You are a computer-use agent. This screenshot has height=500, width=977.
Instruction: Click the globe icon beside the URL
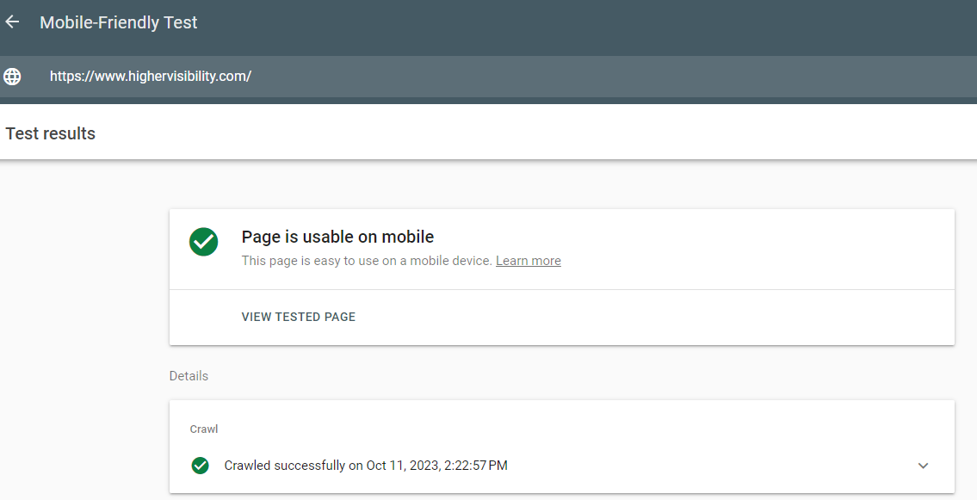(x=12, y=76)
